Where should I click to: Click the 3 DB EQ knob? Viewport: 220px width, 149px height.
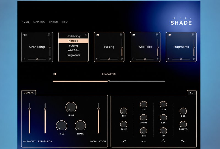pos(183,111)
